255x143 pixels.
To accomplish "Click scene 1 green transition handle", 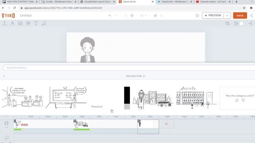I will (22, 129).
